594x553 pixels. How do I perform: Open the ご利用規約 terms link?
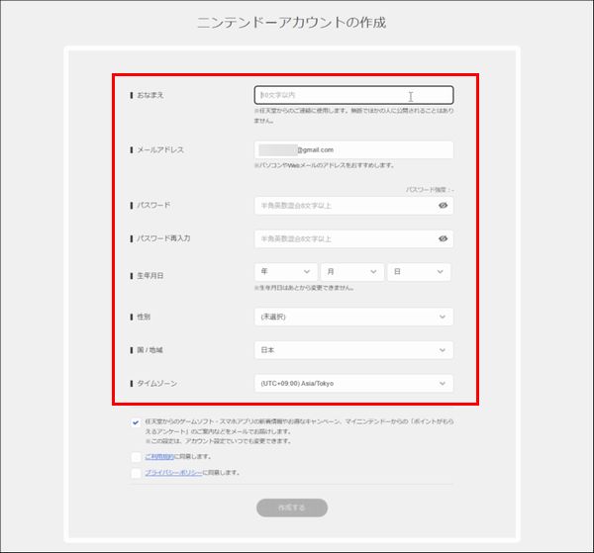click(159, 457)
